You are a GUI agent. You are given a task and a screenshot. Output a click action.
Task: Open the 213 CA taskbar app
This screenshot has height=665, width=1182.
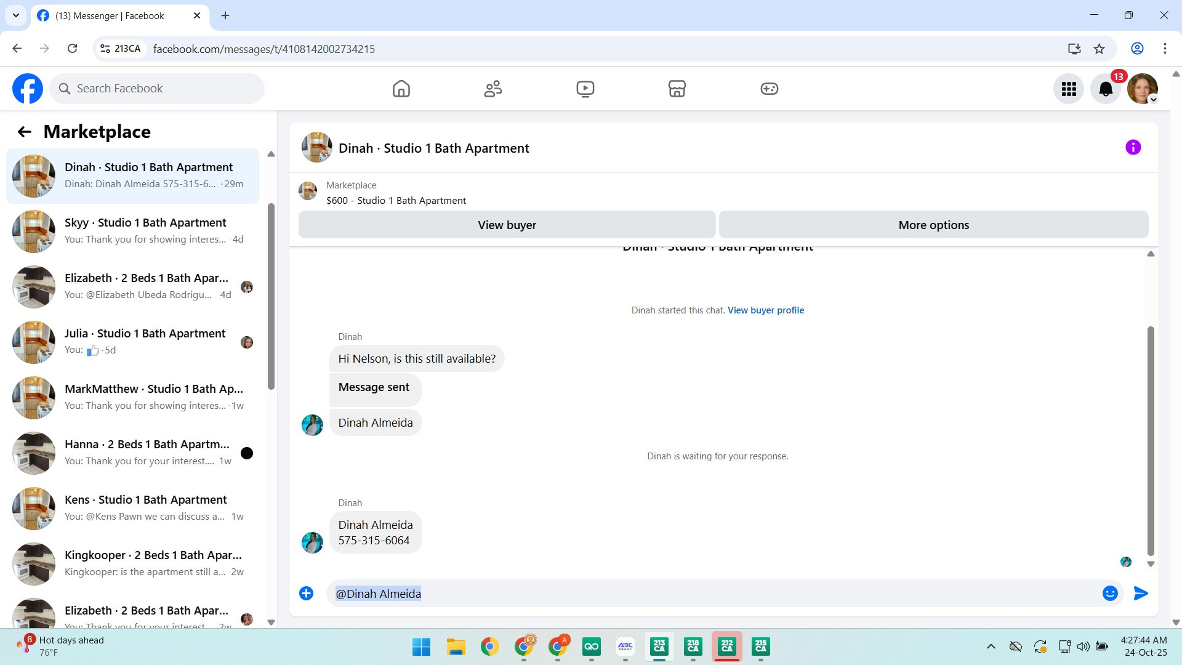pyautogui.click(x=659, y=647)
